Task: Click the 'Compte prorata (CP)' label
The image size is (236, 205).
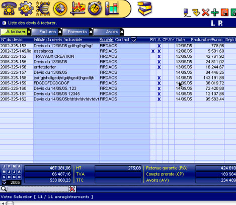Action: (165, 174)
